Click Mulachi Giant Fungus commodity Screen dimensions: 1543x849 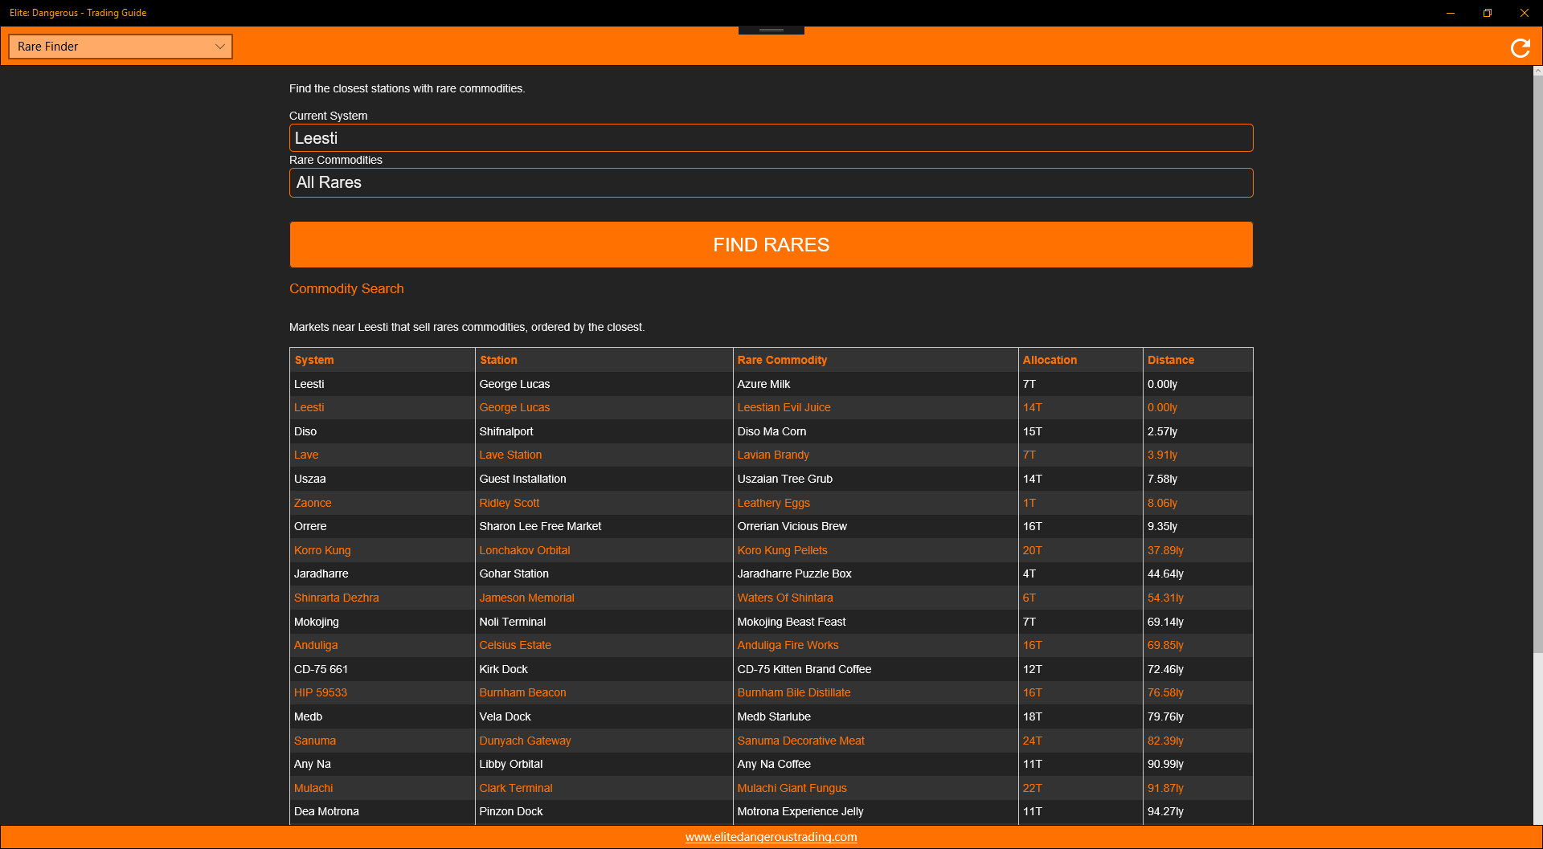tap(792, 788)
